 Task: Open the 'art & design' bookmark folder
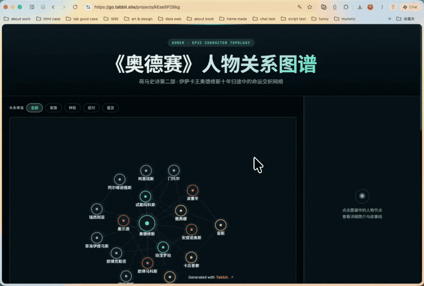pyautogui.click(x=138, y=19)
